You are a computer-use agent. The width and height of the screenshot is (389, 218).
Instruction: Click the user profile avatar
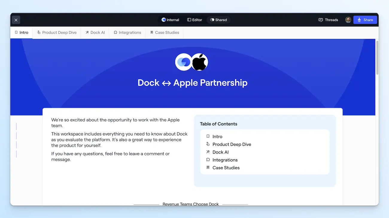348,20
